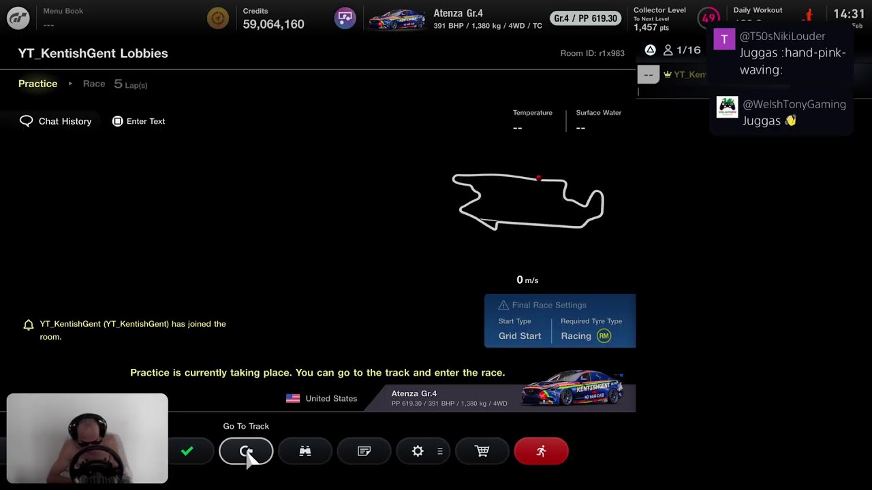Open the Collector Level gauge icon
The image size is (872, 490).
(x=709, y=18)
